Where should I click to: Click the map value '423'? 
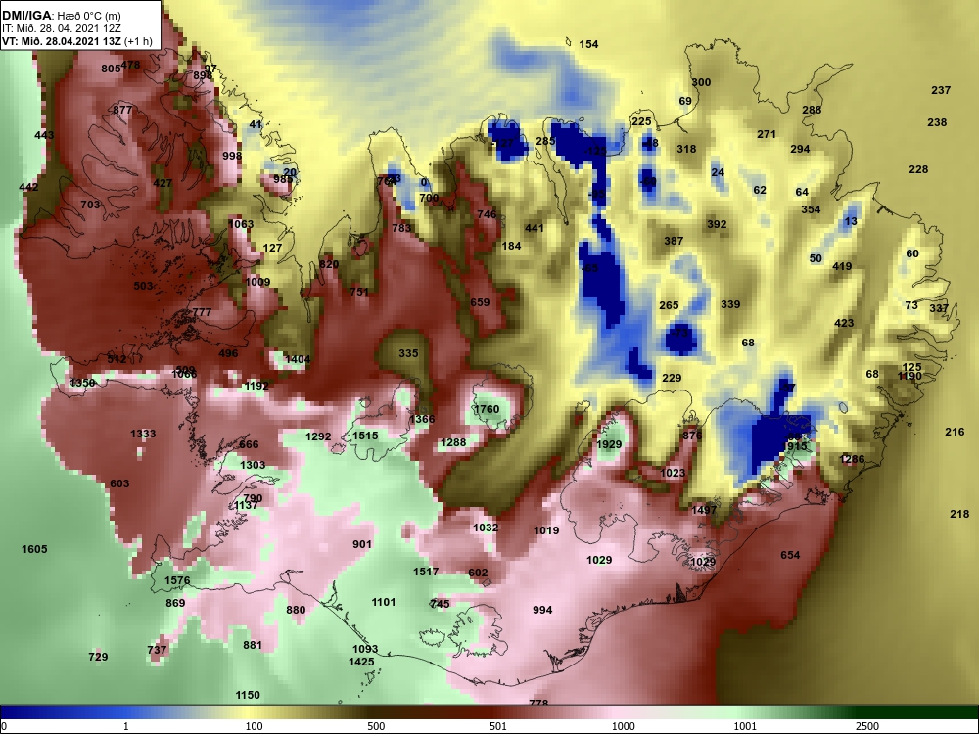pos(844,323)
